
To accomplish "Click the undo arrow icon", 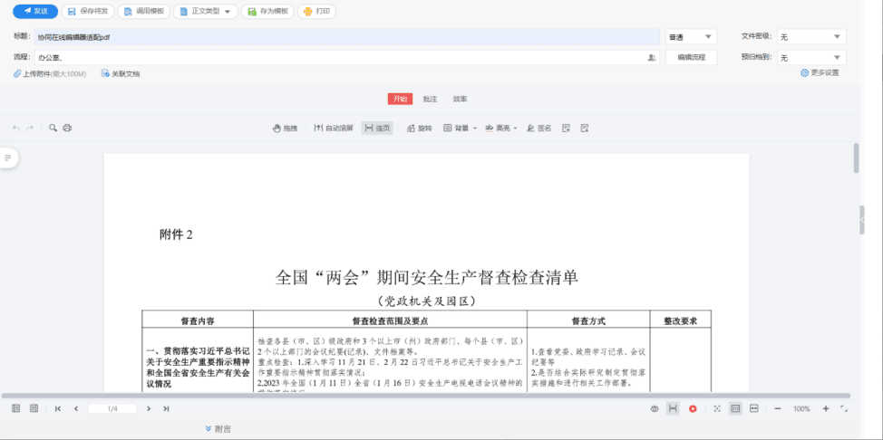I will point(16,129).
